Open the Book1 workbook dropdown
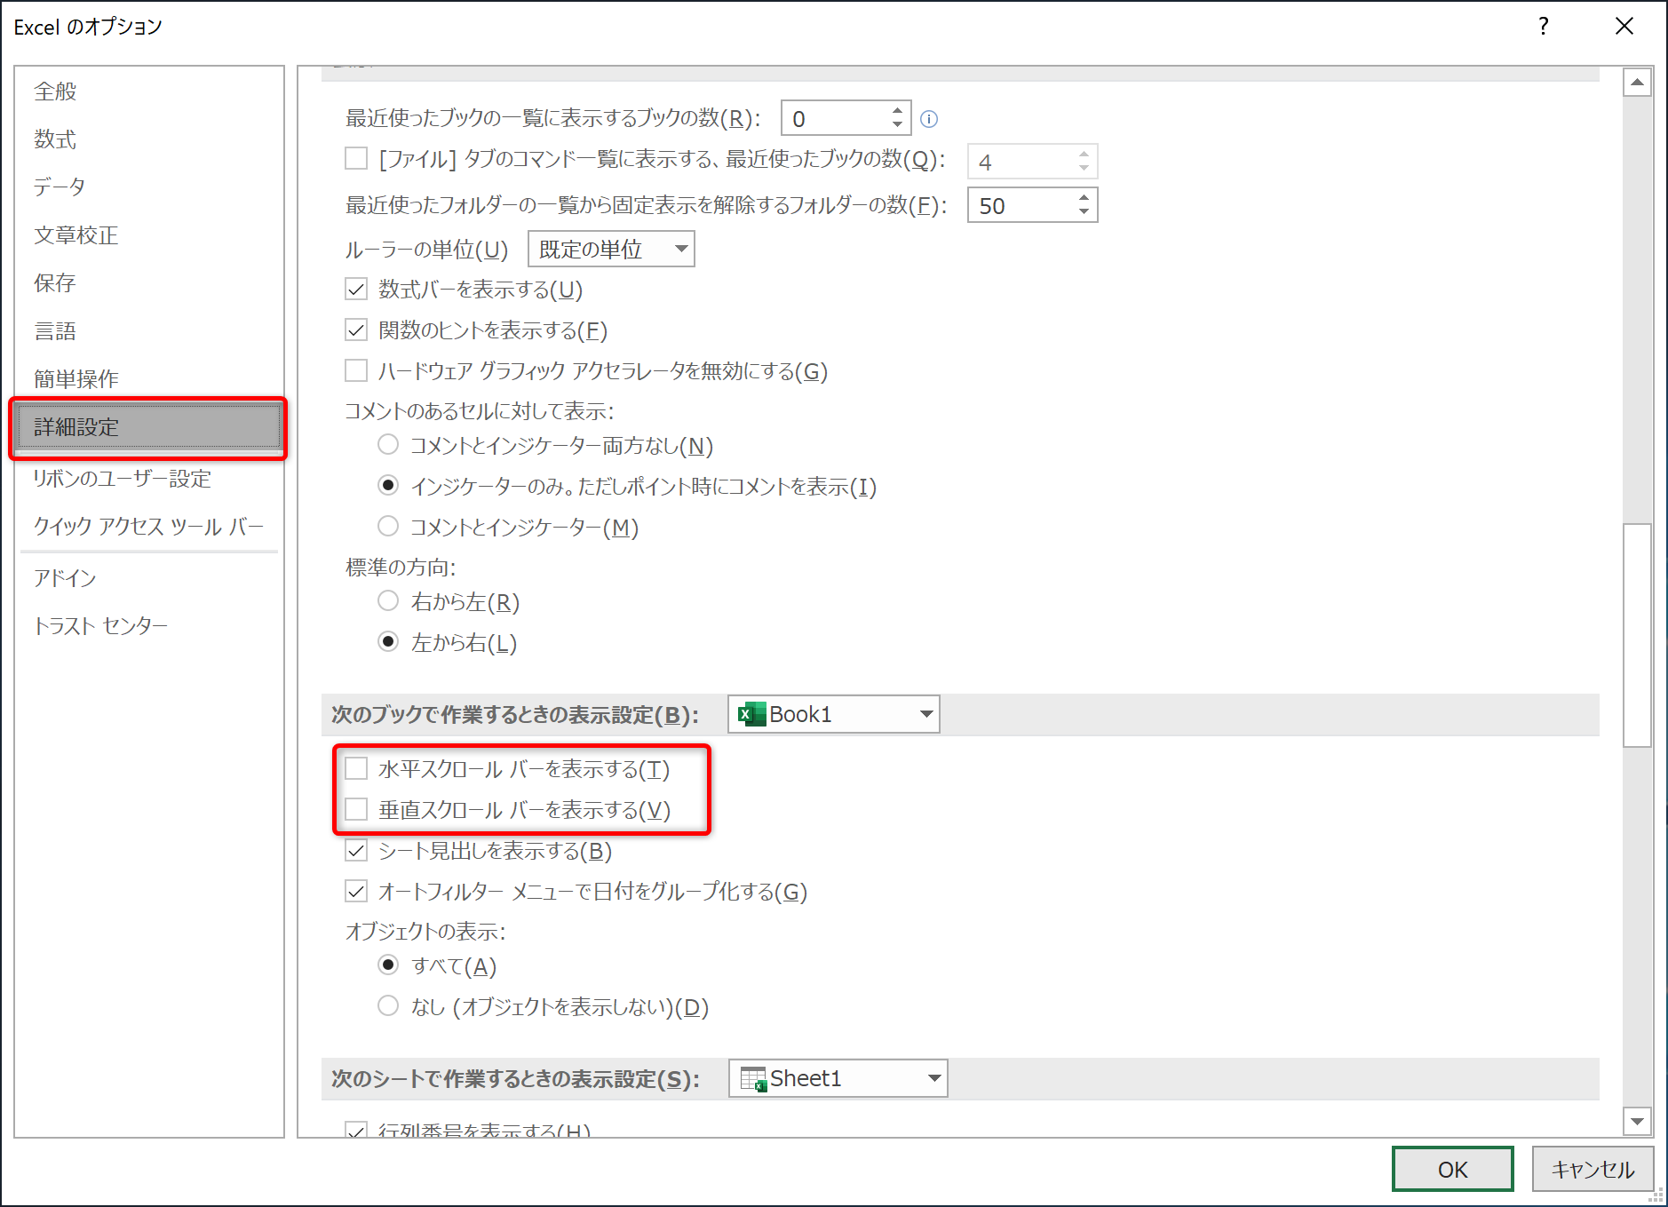1668x1207 pixels. [834, 714]
